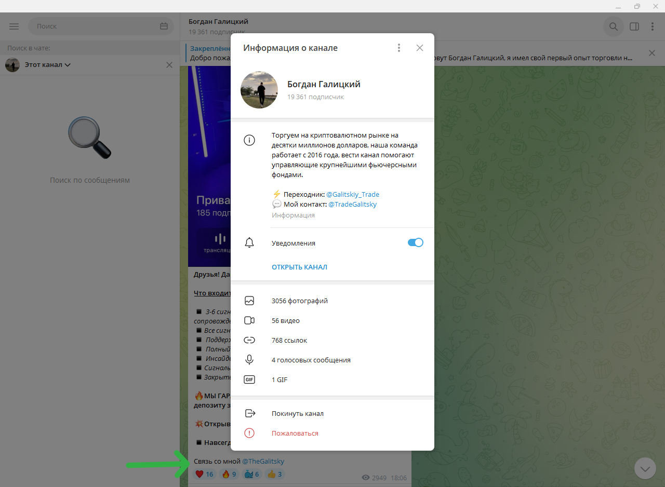665x487 pixels.
Task: Click the 2949 views counter
Action: click(x=374, y=478)
